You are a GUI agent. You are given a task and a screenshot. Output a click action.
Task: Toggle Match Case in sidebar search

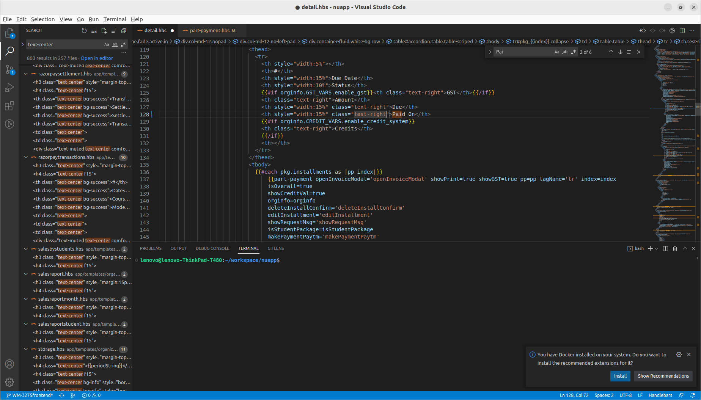point(107,45)
